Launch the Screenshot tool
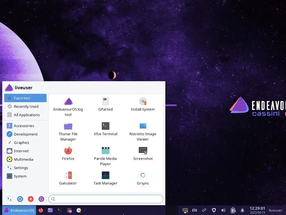This screenshot has height=215, width=286. click(143, 154)
